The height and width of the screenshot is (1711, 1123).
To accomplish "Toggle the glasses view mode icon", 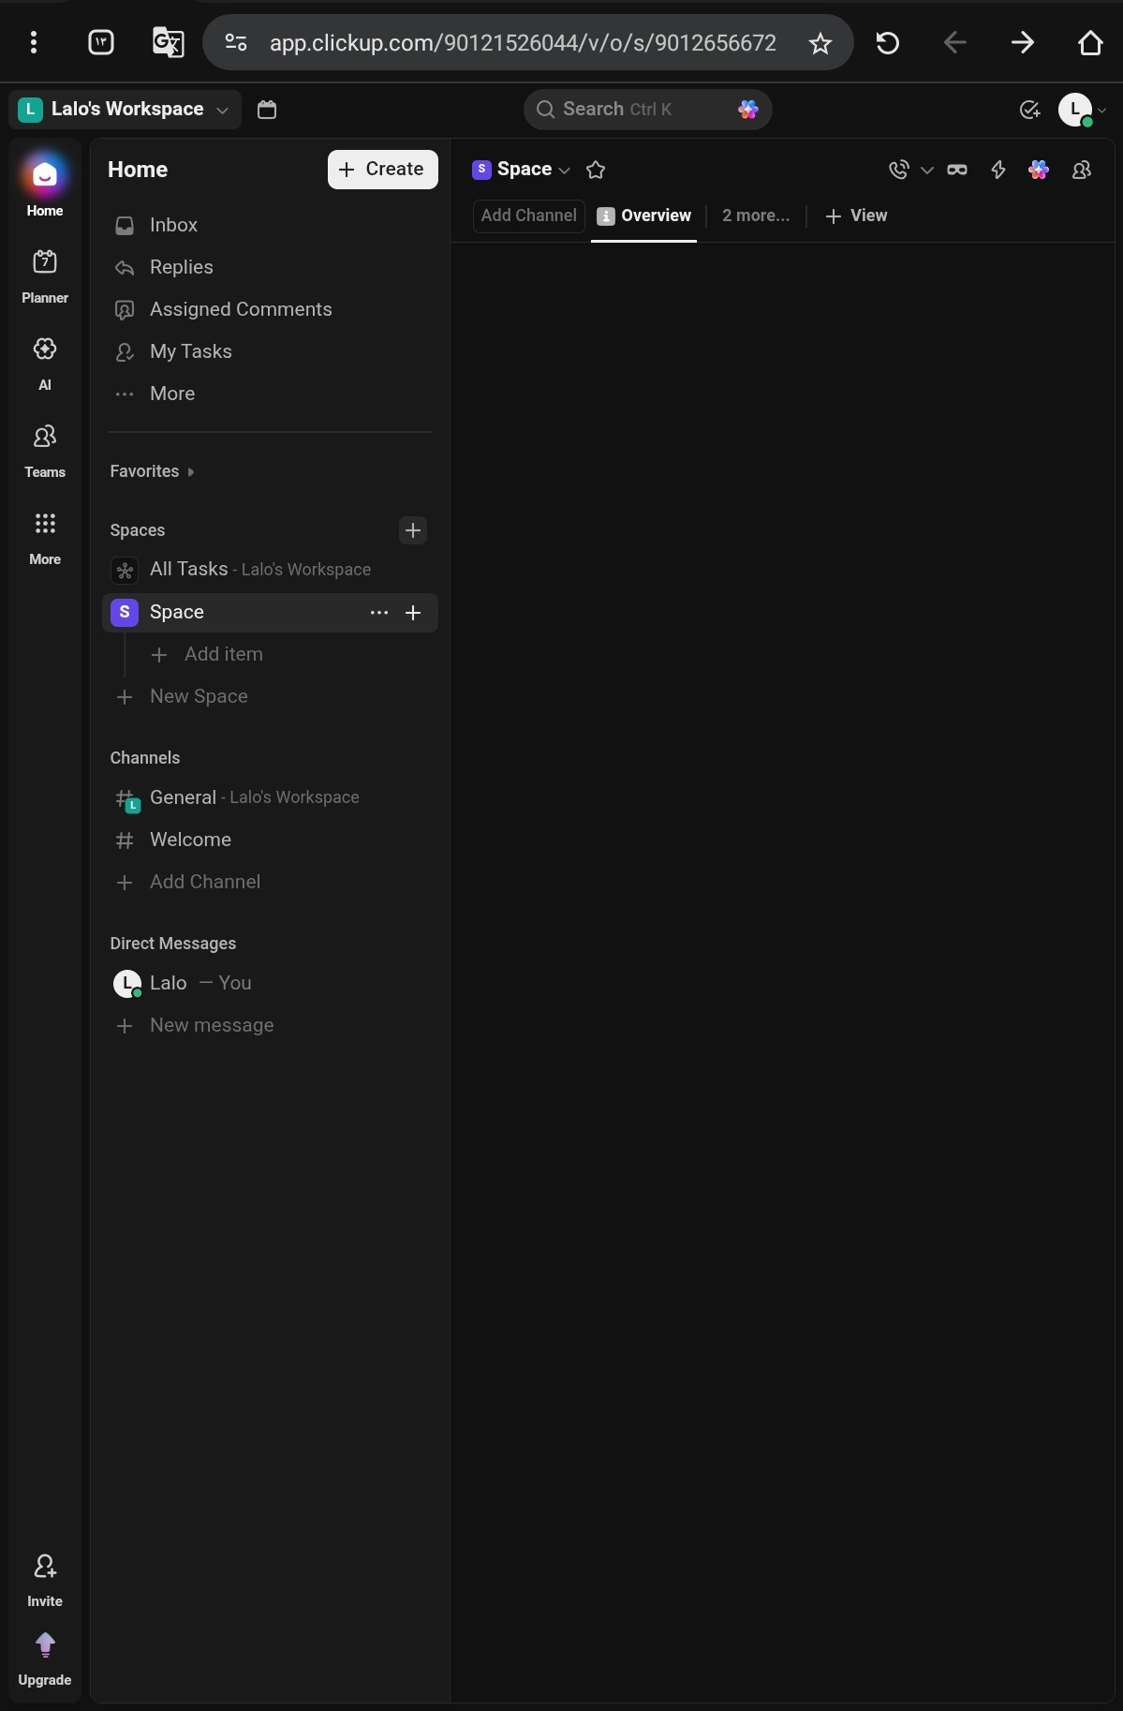I will point(957,170).
